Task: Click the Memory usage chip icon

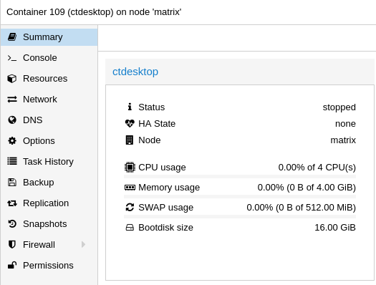Action: click(x=130, y=188)
